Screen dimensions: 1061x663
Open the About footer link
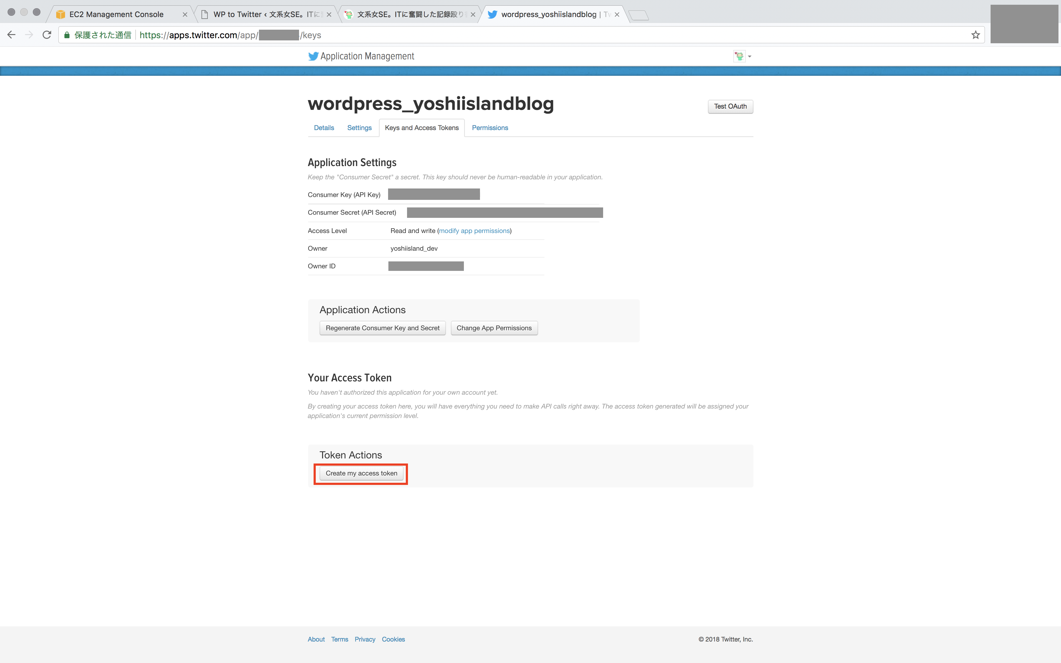pyautogui.click(x=316, y=639)
